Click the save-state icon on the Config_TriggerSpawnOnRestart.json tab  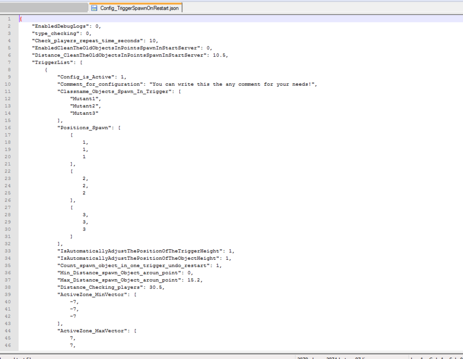pyautogui.click(x=94, y=8)
